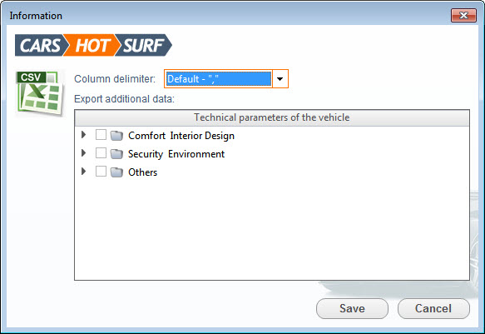
Task: Click the CARS logo segment
Action: tap(40, 45)
